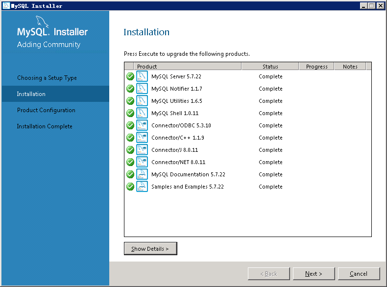Select the Connector/ODBC 5.3.10 row text
Screen dimensions: 387x287
[181, 125]
